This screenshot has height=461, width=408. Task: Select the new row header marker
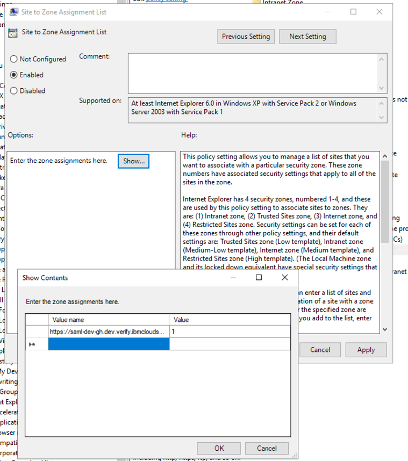pos(37,344)
